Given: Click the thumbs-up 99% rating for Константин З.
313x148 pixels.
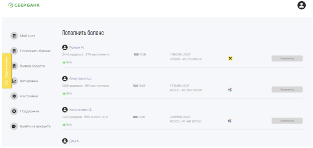Looking at the screenshot, I should [x=67, y=125].
